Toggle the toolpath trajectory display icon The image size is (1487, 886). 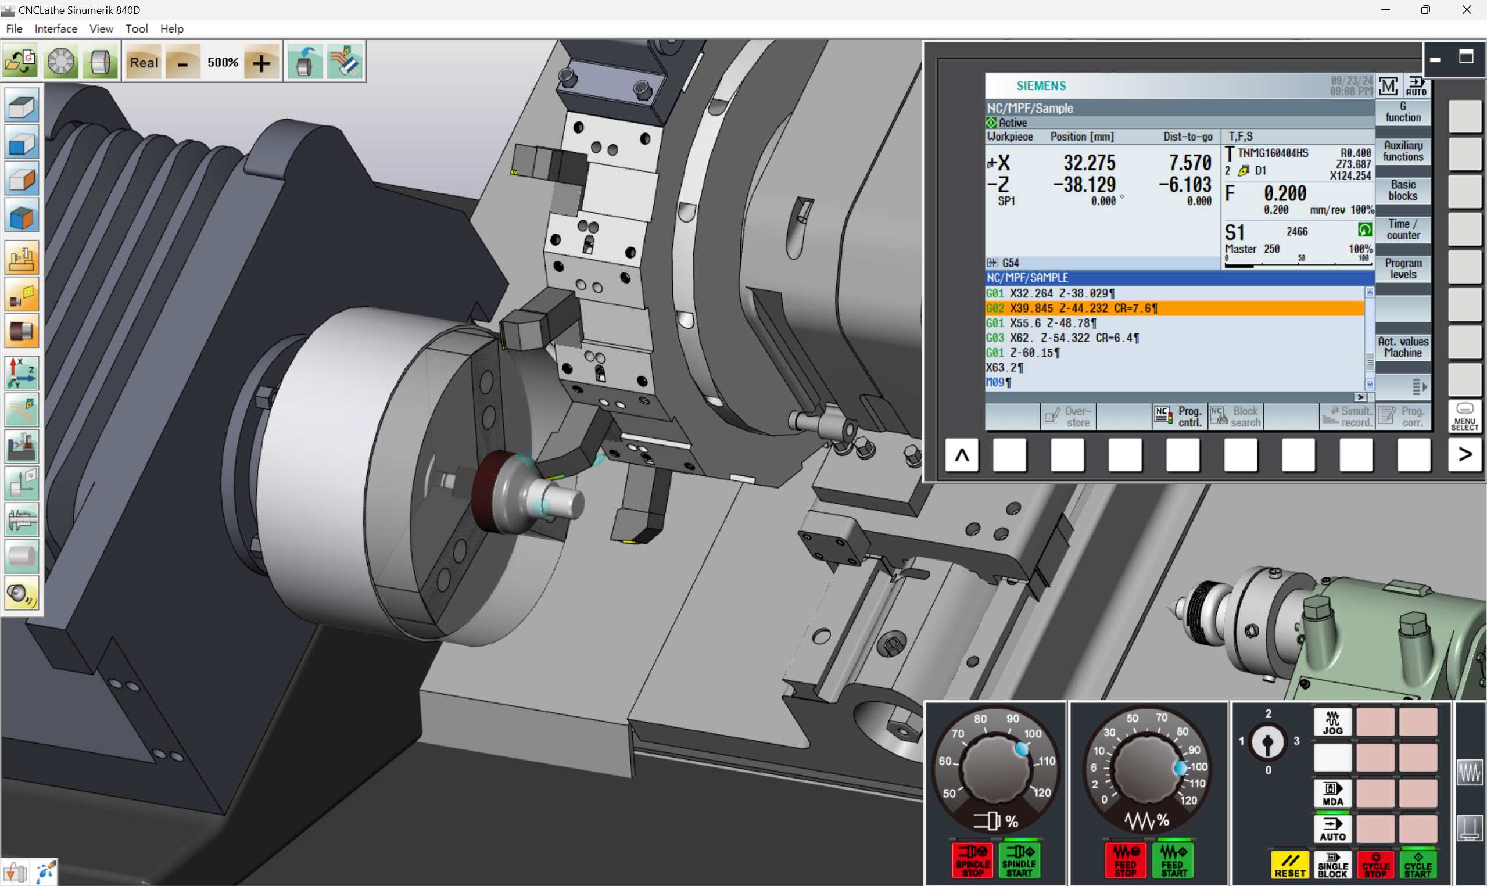click(22, 410)
